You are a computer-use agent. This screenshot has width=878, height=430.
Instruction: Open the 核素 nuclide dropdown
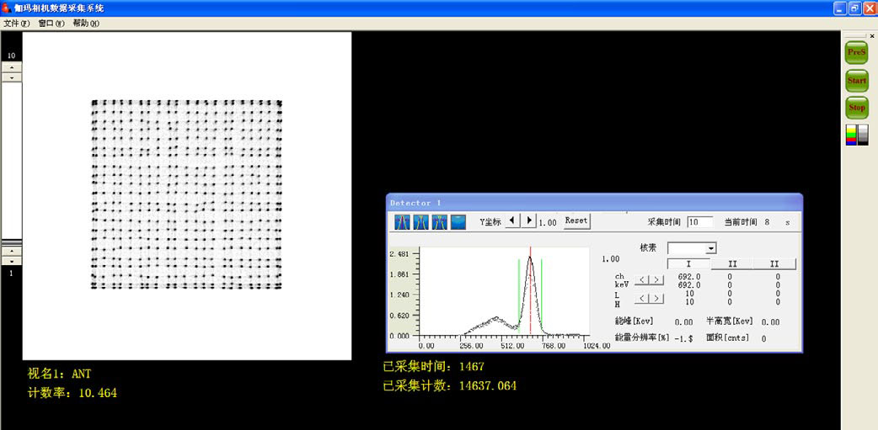tap(711, 248)
